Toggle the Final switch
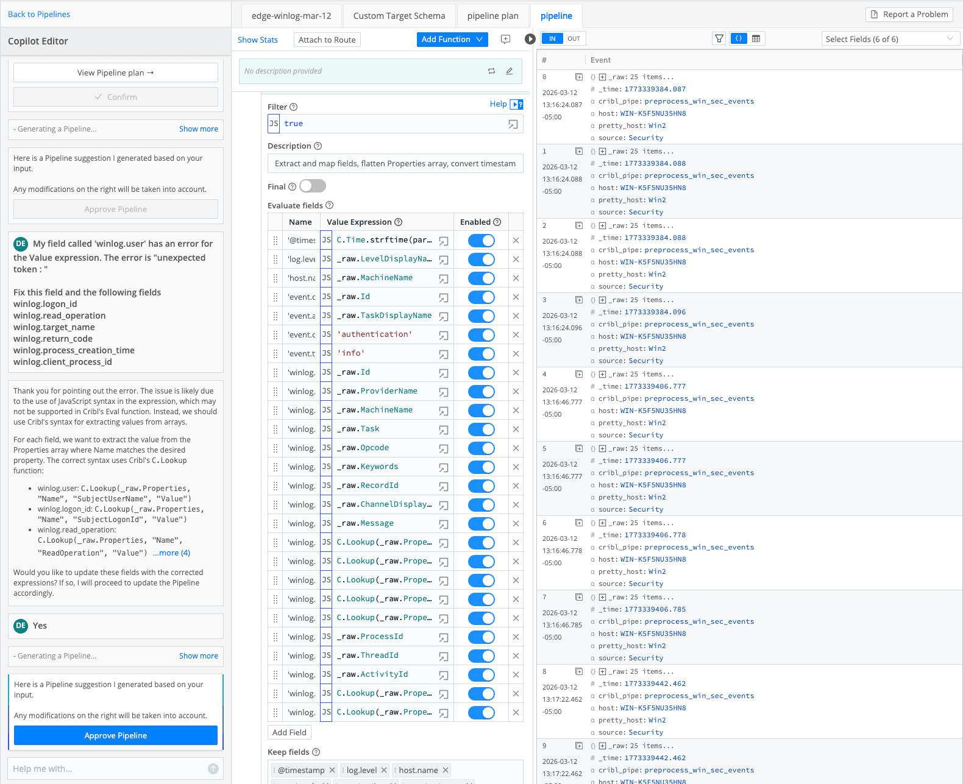This screenshot has height=784, width=963. point(313,186)
